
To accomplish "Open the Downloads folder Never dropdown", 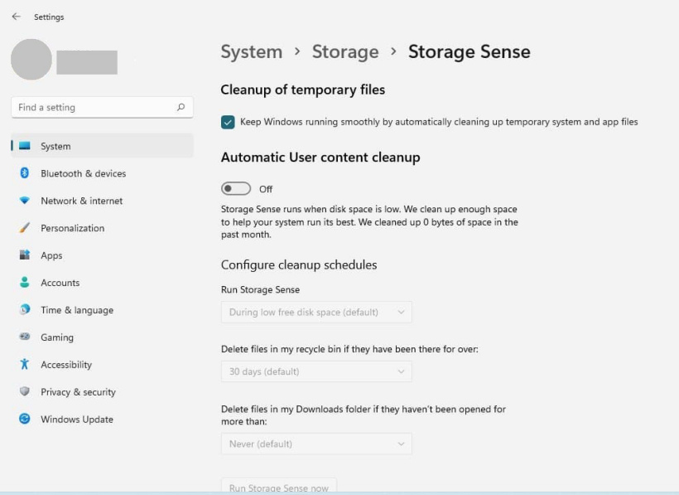I will pos(316,444).
